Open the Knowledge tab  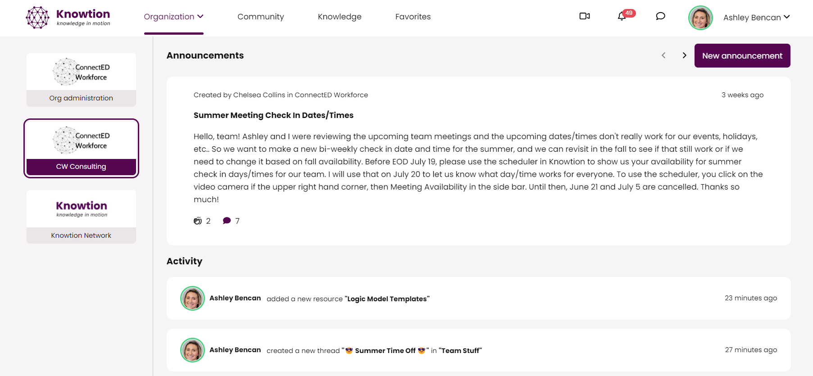(x=340, y=17)
